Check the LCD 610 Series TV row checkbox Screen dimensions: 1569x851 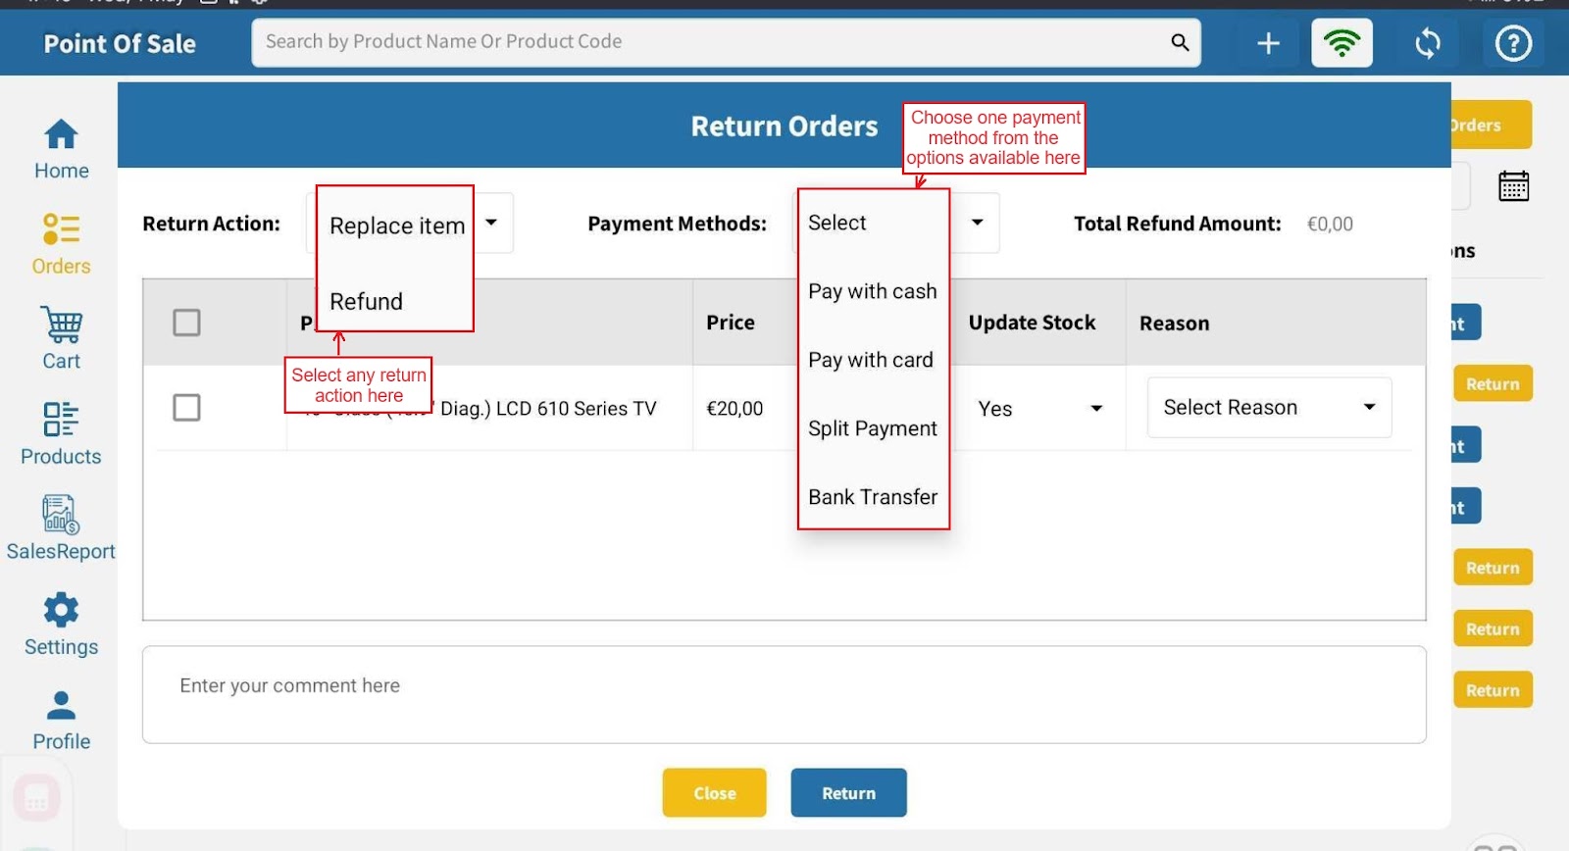point(186,408)
